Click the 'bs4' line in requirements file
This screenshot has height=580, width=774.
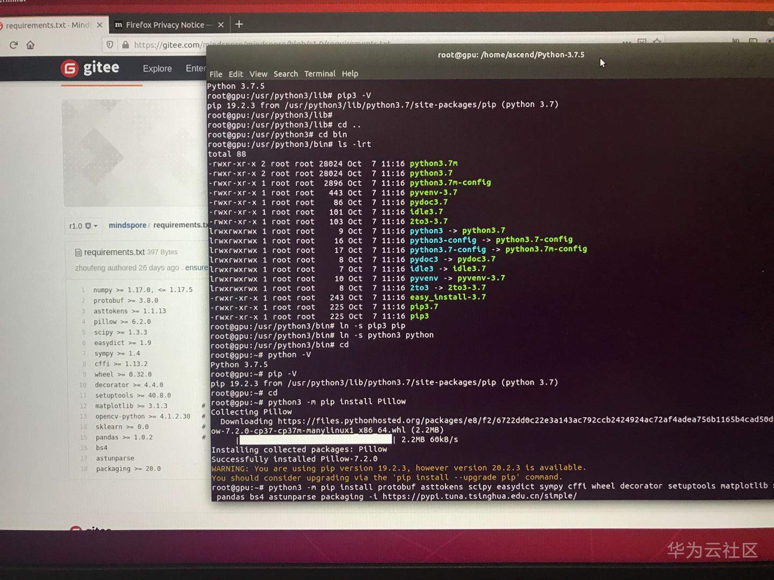(x=102, y=448)
